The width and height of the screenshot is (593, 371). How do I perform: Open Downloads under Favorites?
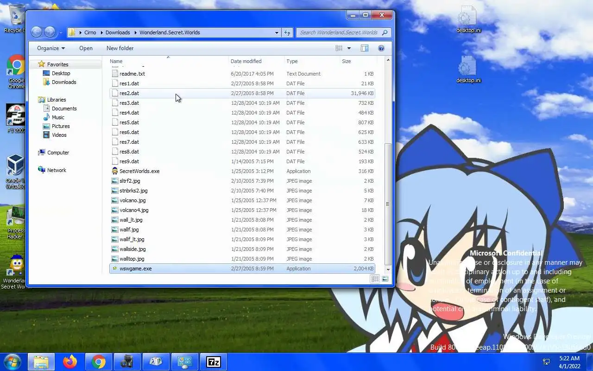coord(64,82)
